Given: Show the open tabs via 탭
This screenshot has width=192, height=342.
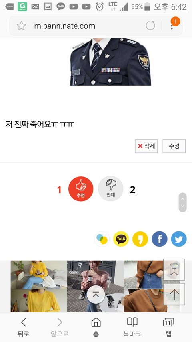Looking at the screenshot, I should (168, 327).
